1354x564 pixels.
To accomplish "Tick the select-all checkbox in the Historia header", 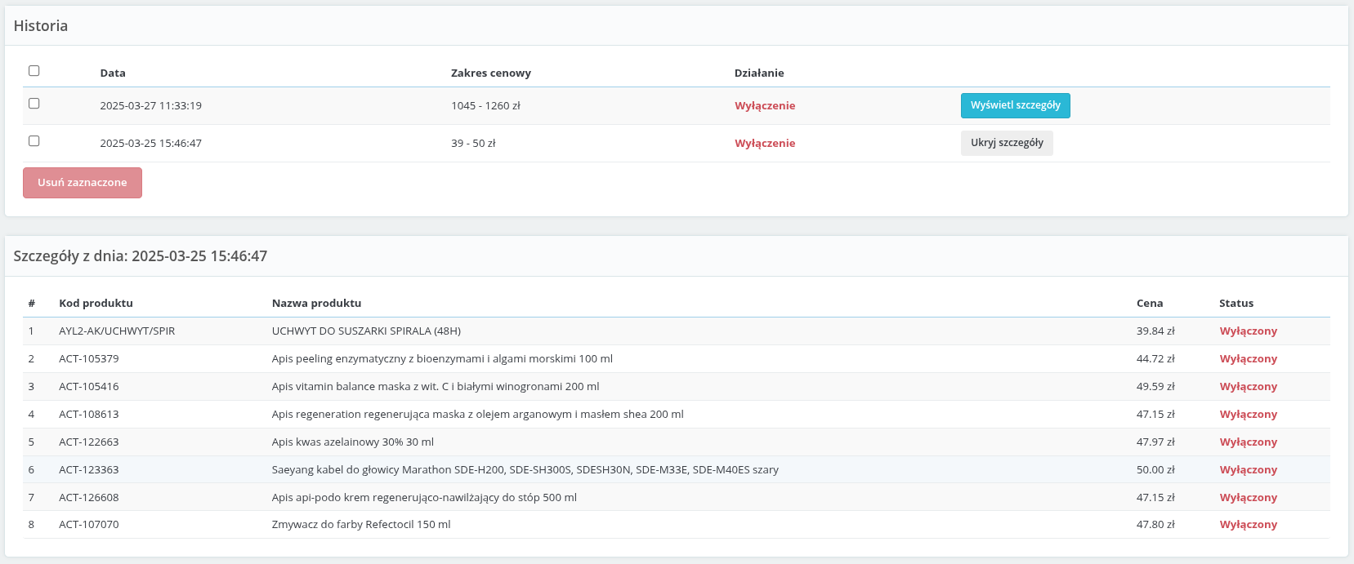I will (x=34, y=71).
